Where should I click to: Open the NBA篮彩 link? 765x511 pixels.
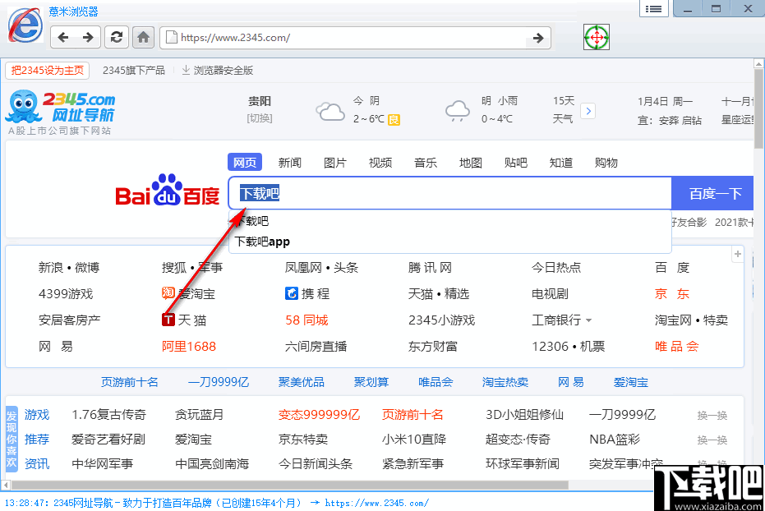pyautogui.click(x=615, y=439)
